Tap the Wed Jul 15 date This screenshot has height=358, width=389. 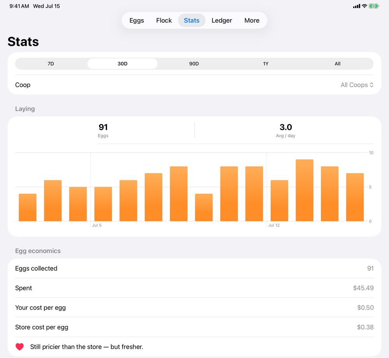click(x=46, y=6)
